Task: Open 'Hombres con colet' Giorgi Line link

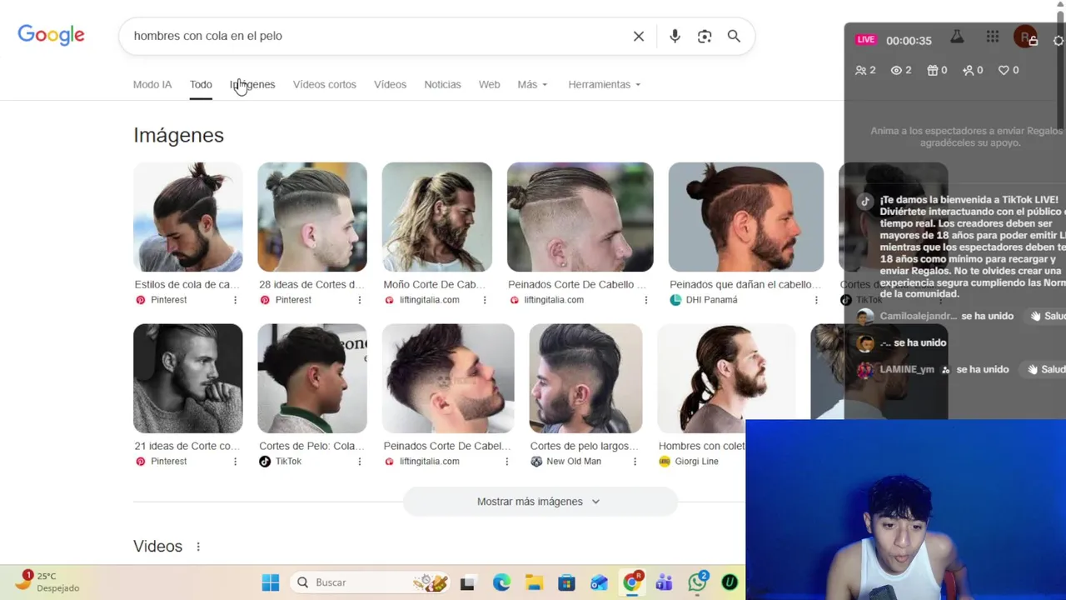Action: pos(701,446)
